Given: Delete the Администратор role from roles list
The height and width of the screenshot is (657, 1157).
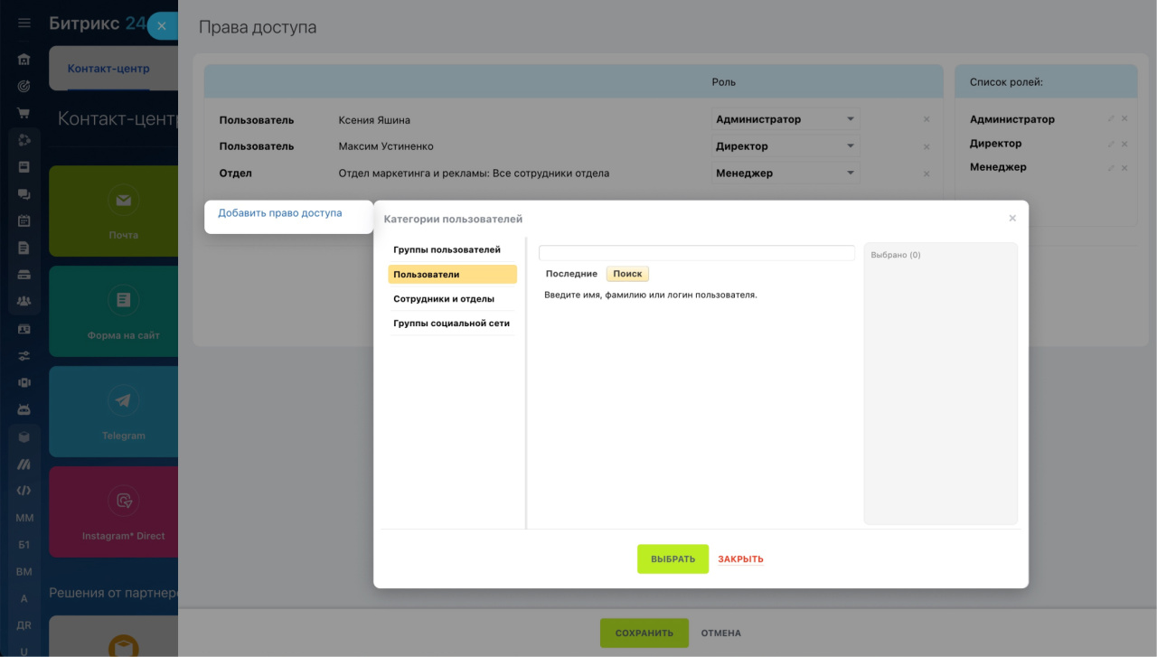Looking at the screenshot, I should [x=1124, y=119].
